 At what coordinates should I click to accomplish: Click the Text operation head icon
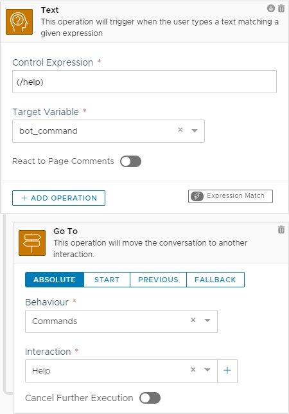tap(19, 22)
